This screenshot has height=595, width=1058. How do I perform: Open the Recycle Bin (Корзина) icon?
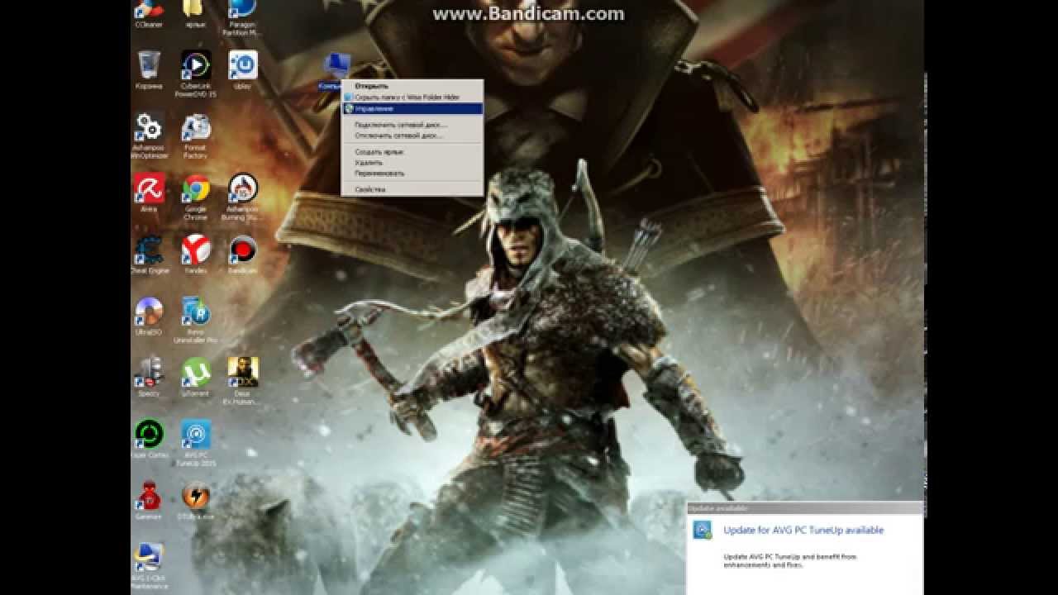(149, 69)
